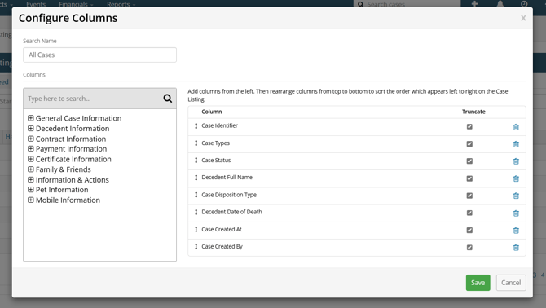Viewport: 546px width, 308px height.
Task: Expand General Case Information category
Action: [31, 118]
